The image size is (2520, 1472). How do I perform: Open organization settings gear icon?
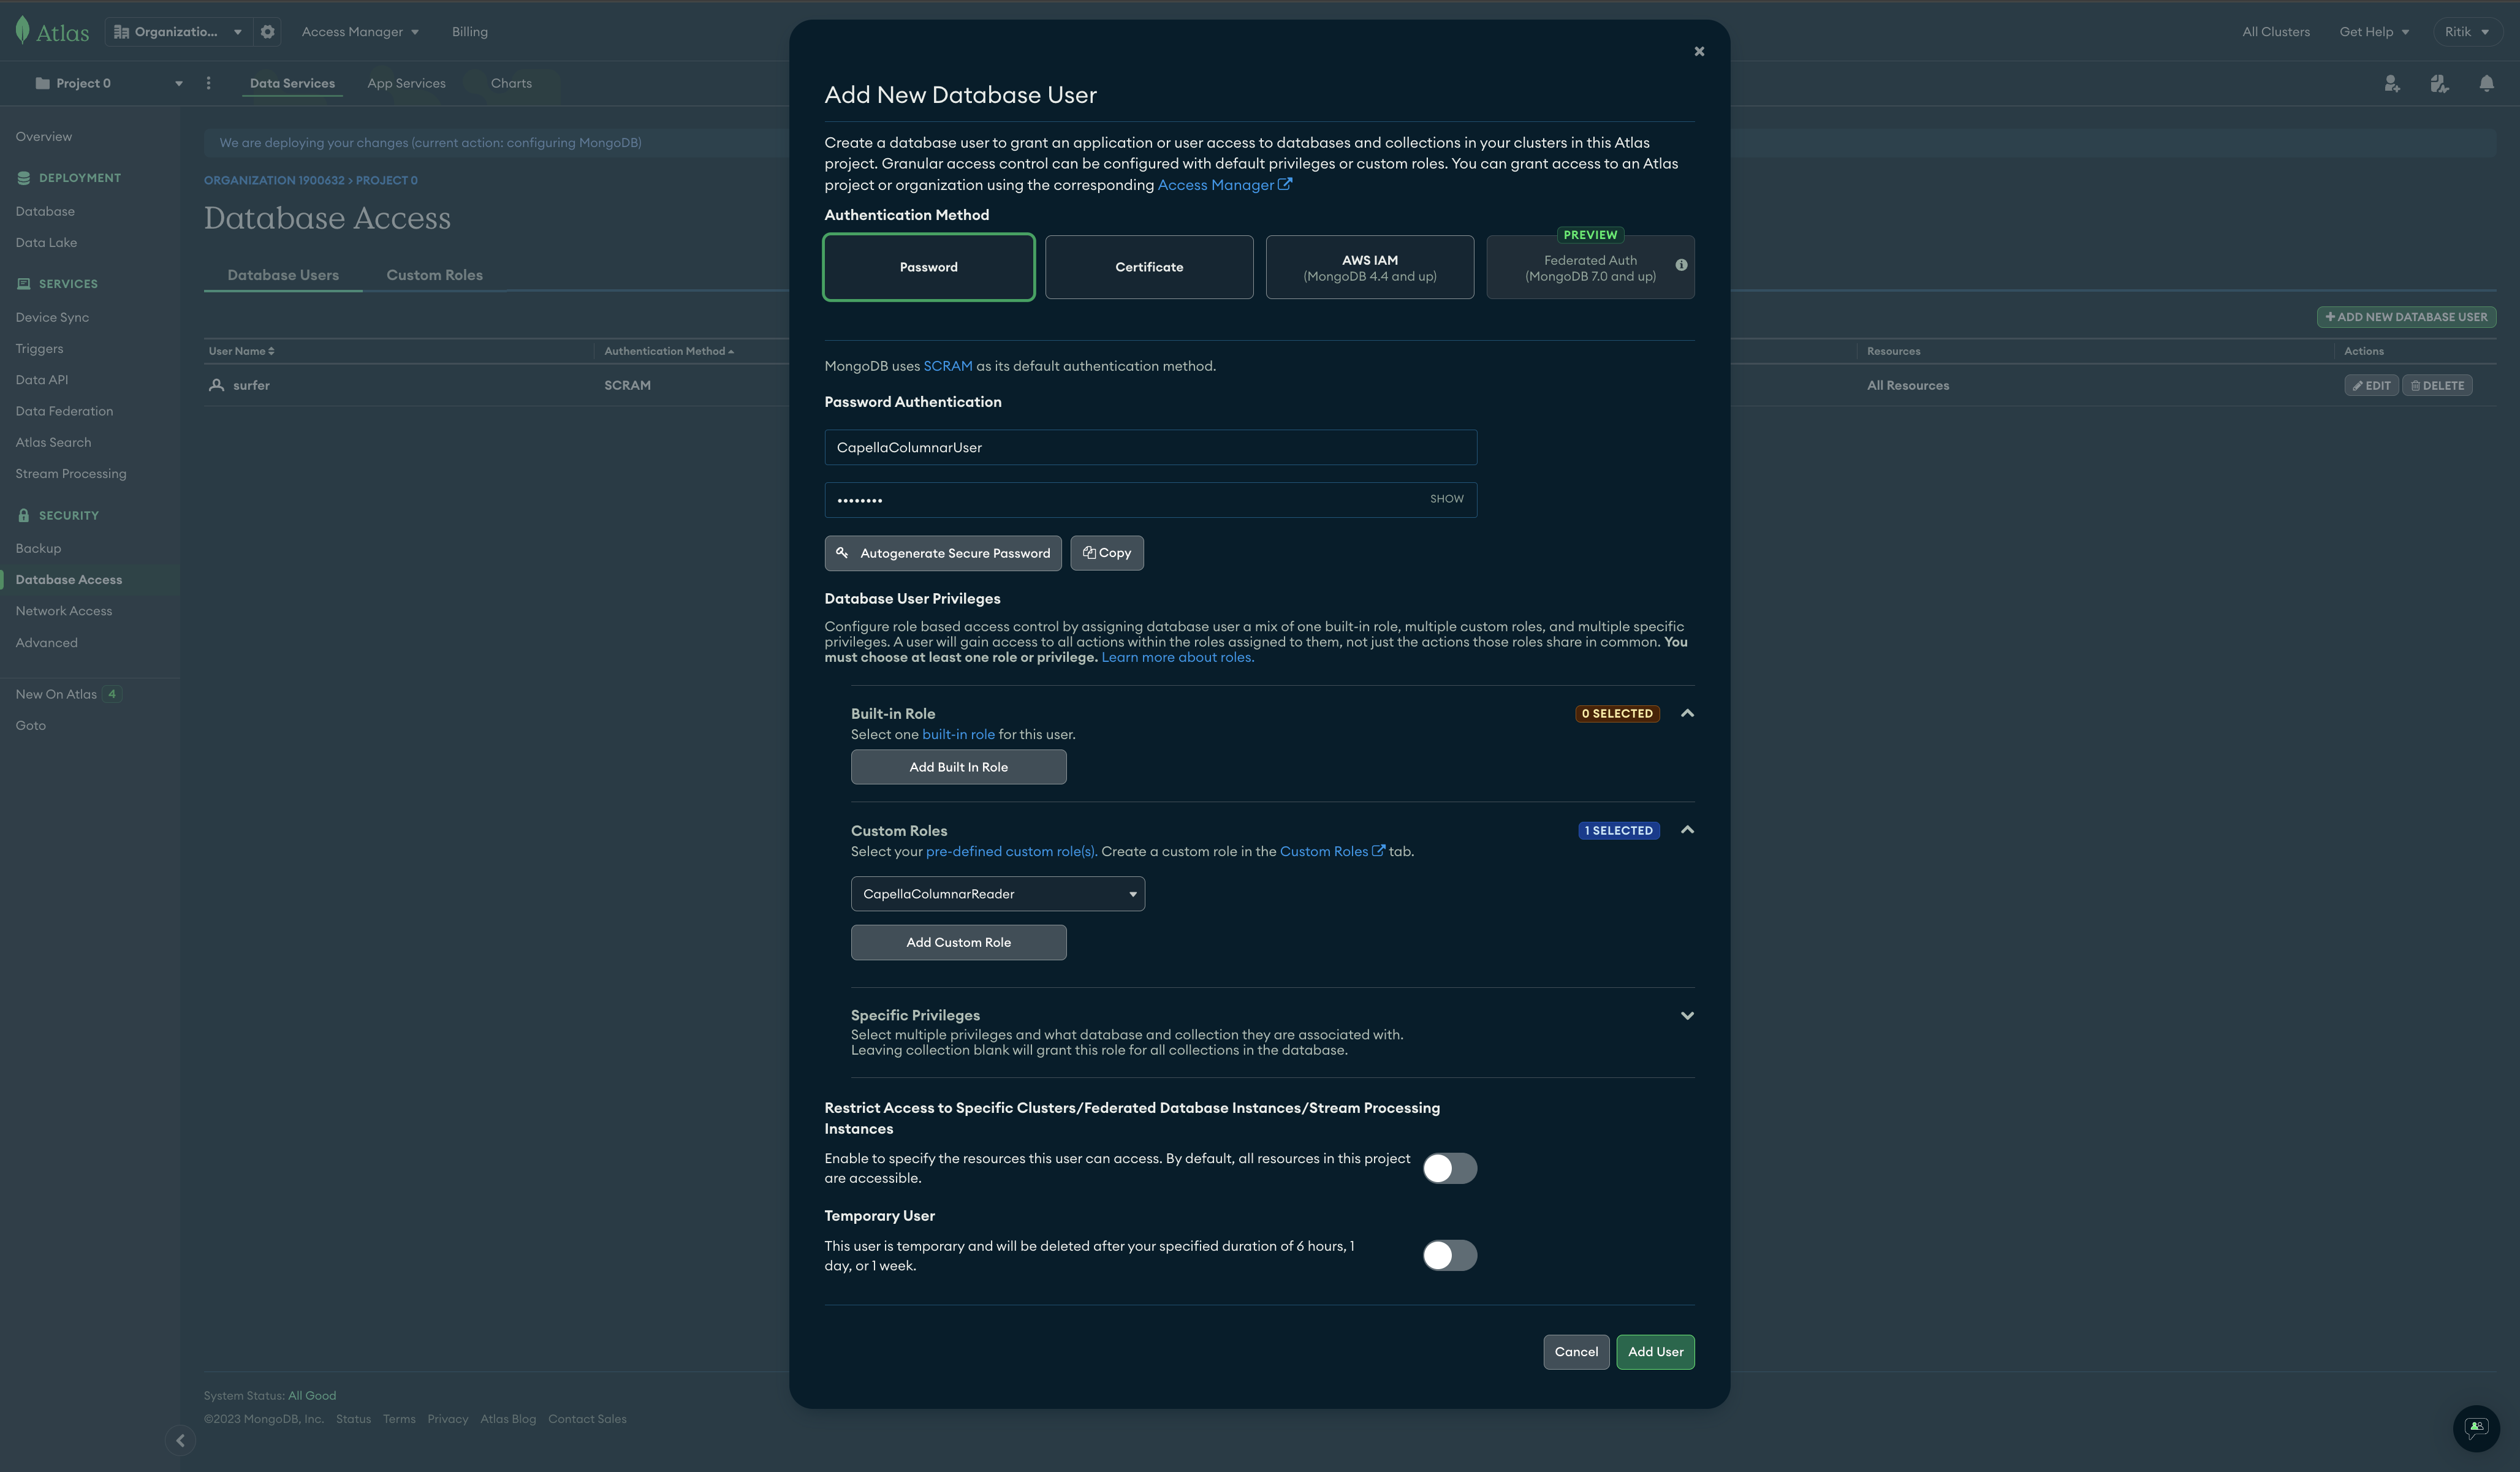tap(267, 31)
